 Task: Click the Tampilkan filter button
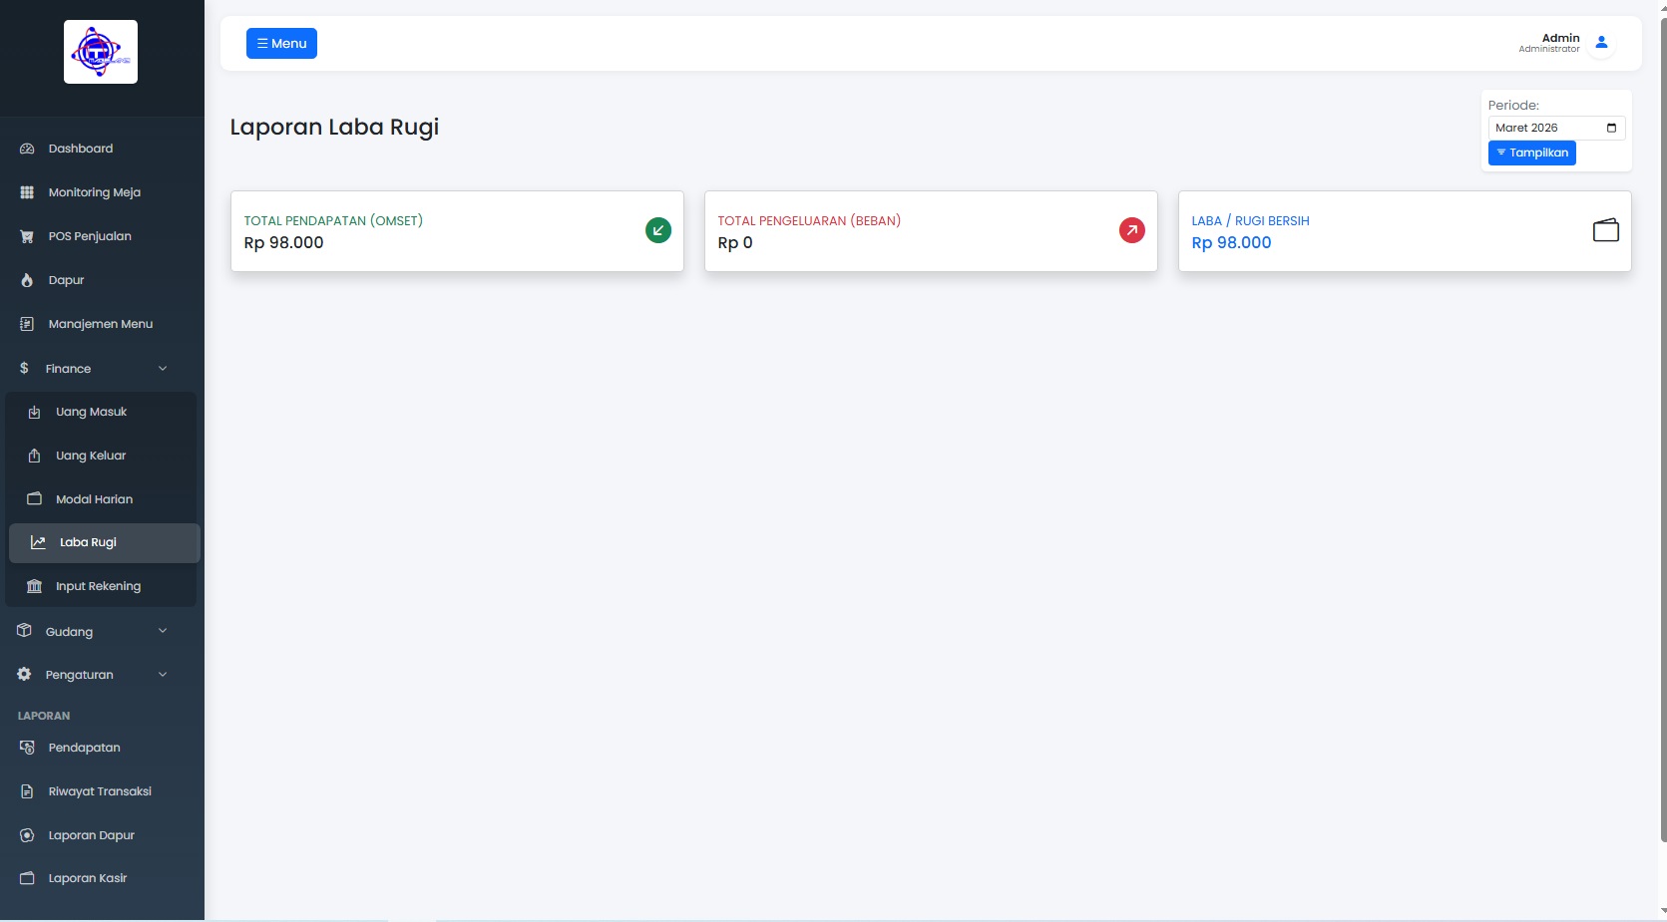tap(1532, 153)
